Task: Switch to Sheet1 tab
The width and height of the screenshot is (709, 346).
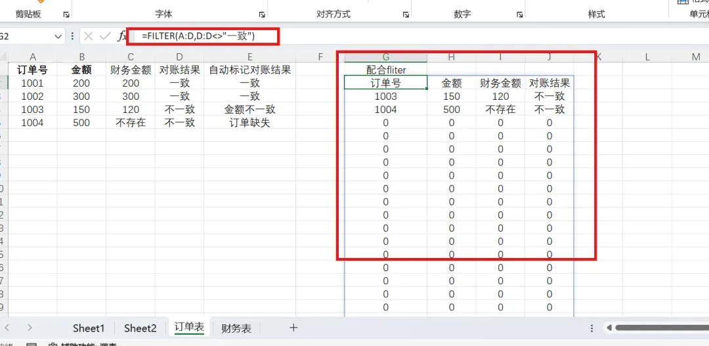Action: (x=89, y=328)
